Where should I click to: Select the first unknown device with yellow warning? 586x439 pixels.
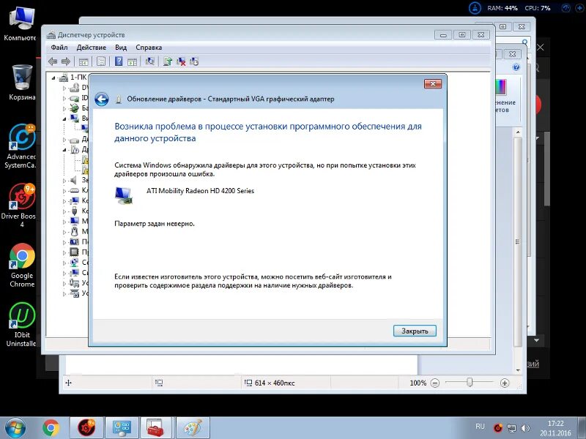coord(85,160)
